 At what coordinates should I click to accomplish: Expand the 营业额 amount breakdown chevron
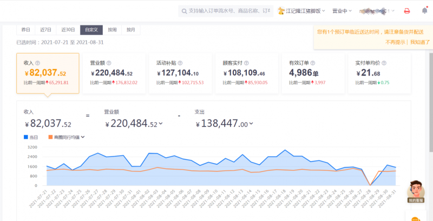click(x=161, y=124)
